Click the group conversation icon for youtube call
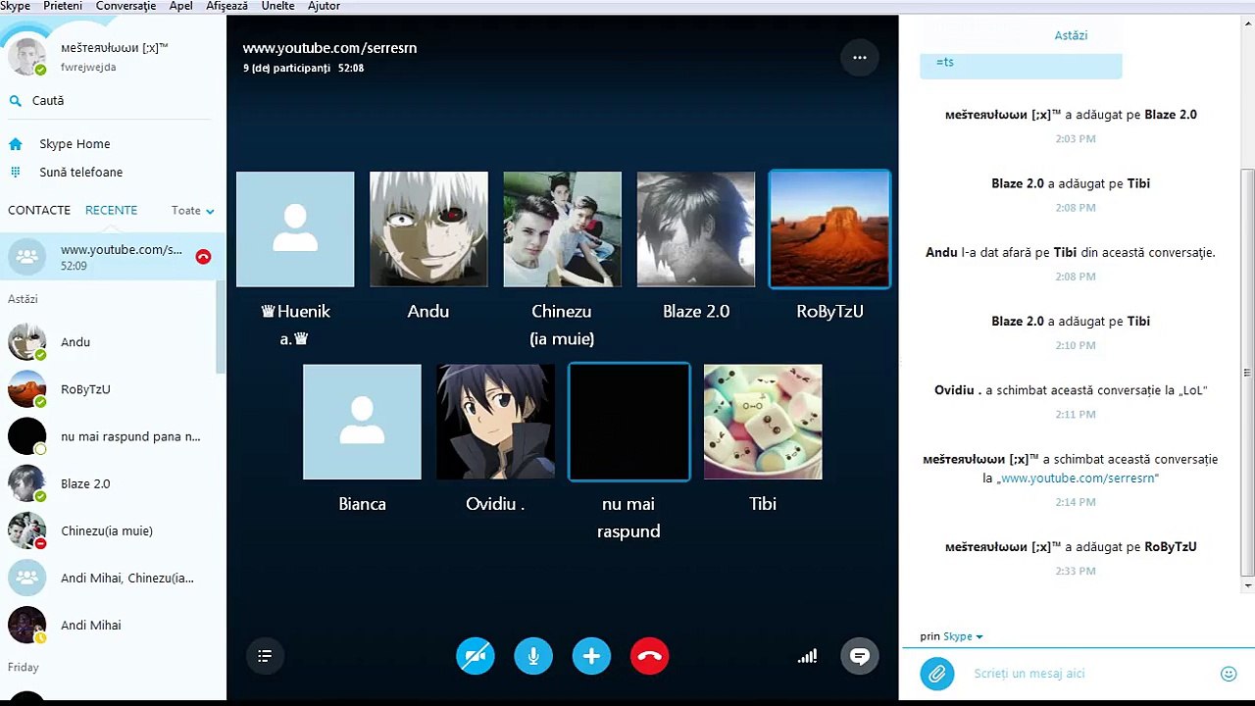Image resolution: width=1255 pixels, height=706 pixels. tap(26, 257)
